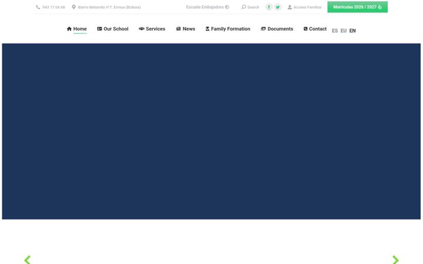
Task: Open the Our School menu
Action: pos(116,29)
